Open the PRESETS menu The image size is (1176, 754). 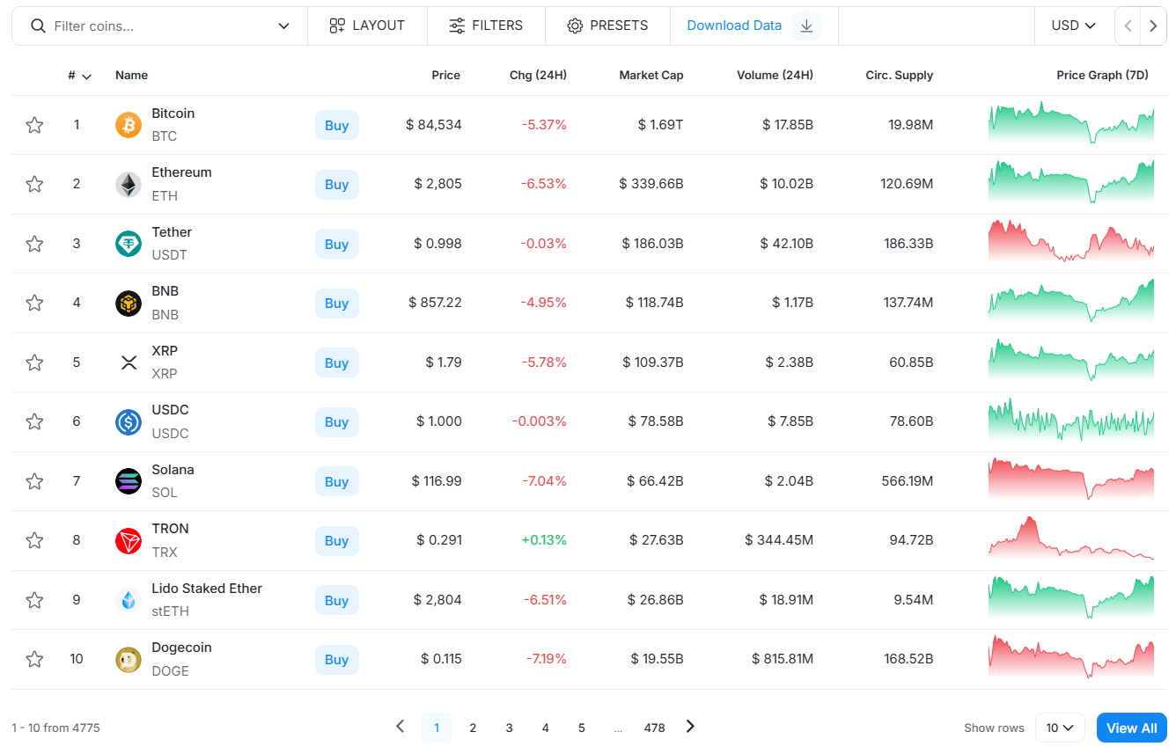tap(607, 26)
